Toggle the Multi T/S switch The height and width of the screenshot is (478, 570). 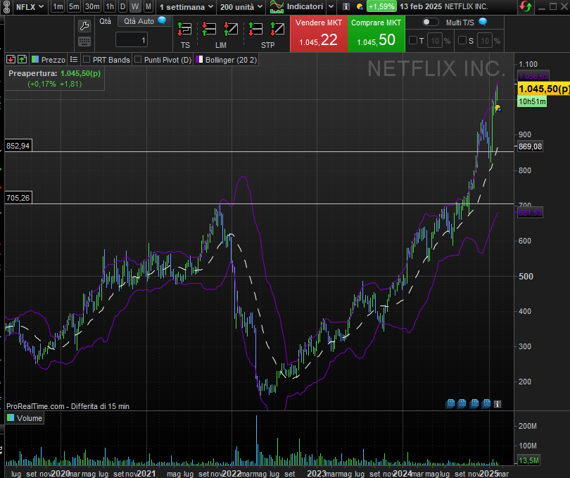pyautogui.click(x=430, y=23)
